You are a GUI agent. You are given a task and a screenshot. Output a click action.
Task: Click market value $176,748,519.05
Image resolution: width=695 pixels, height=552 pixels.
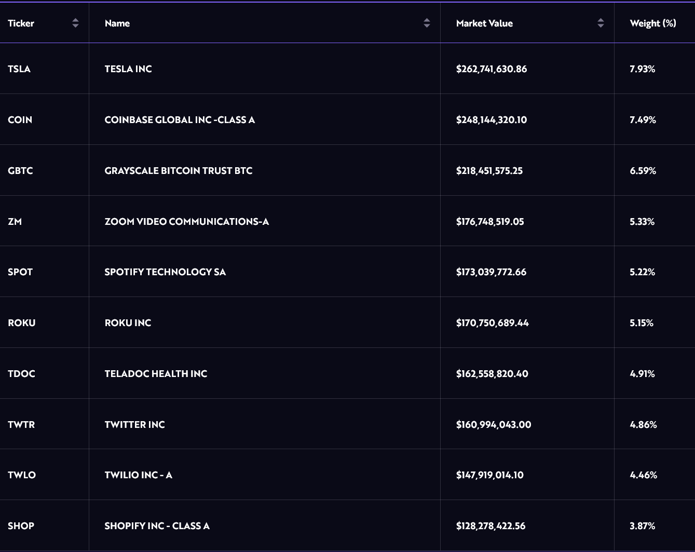[490, 222]
